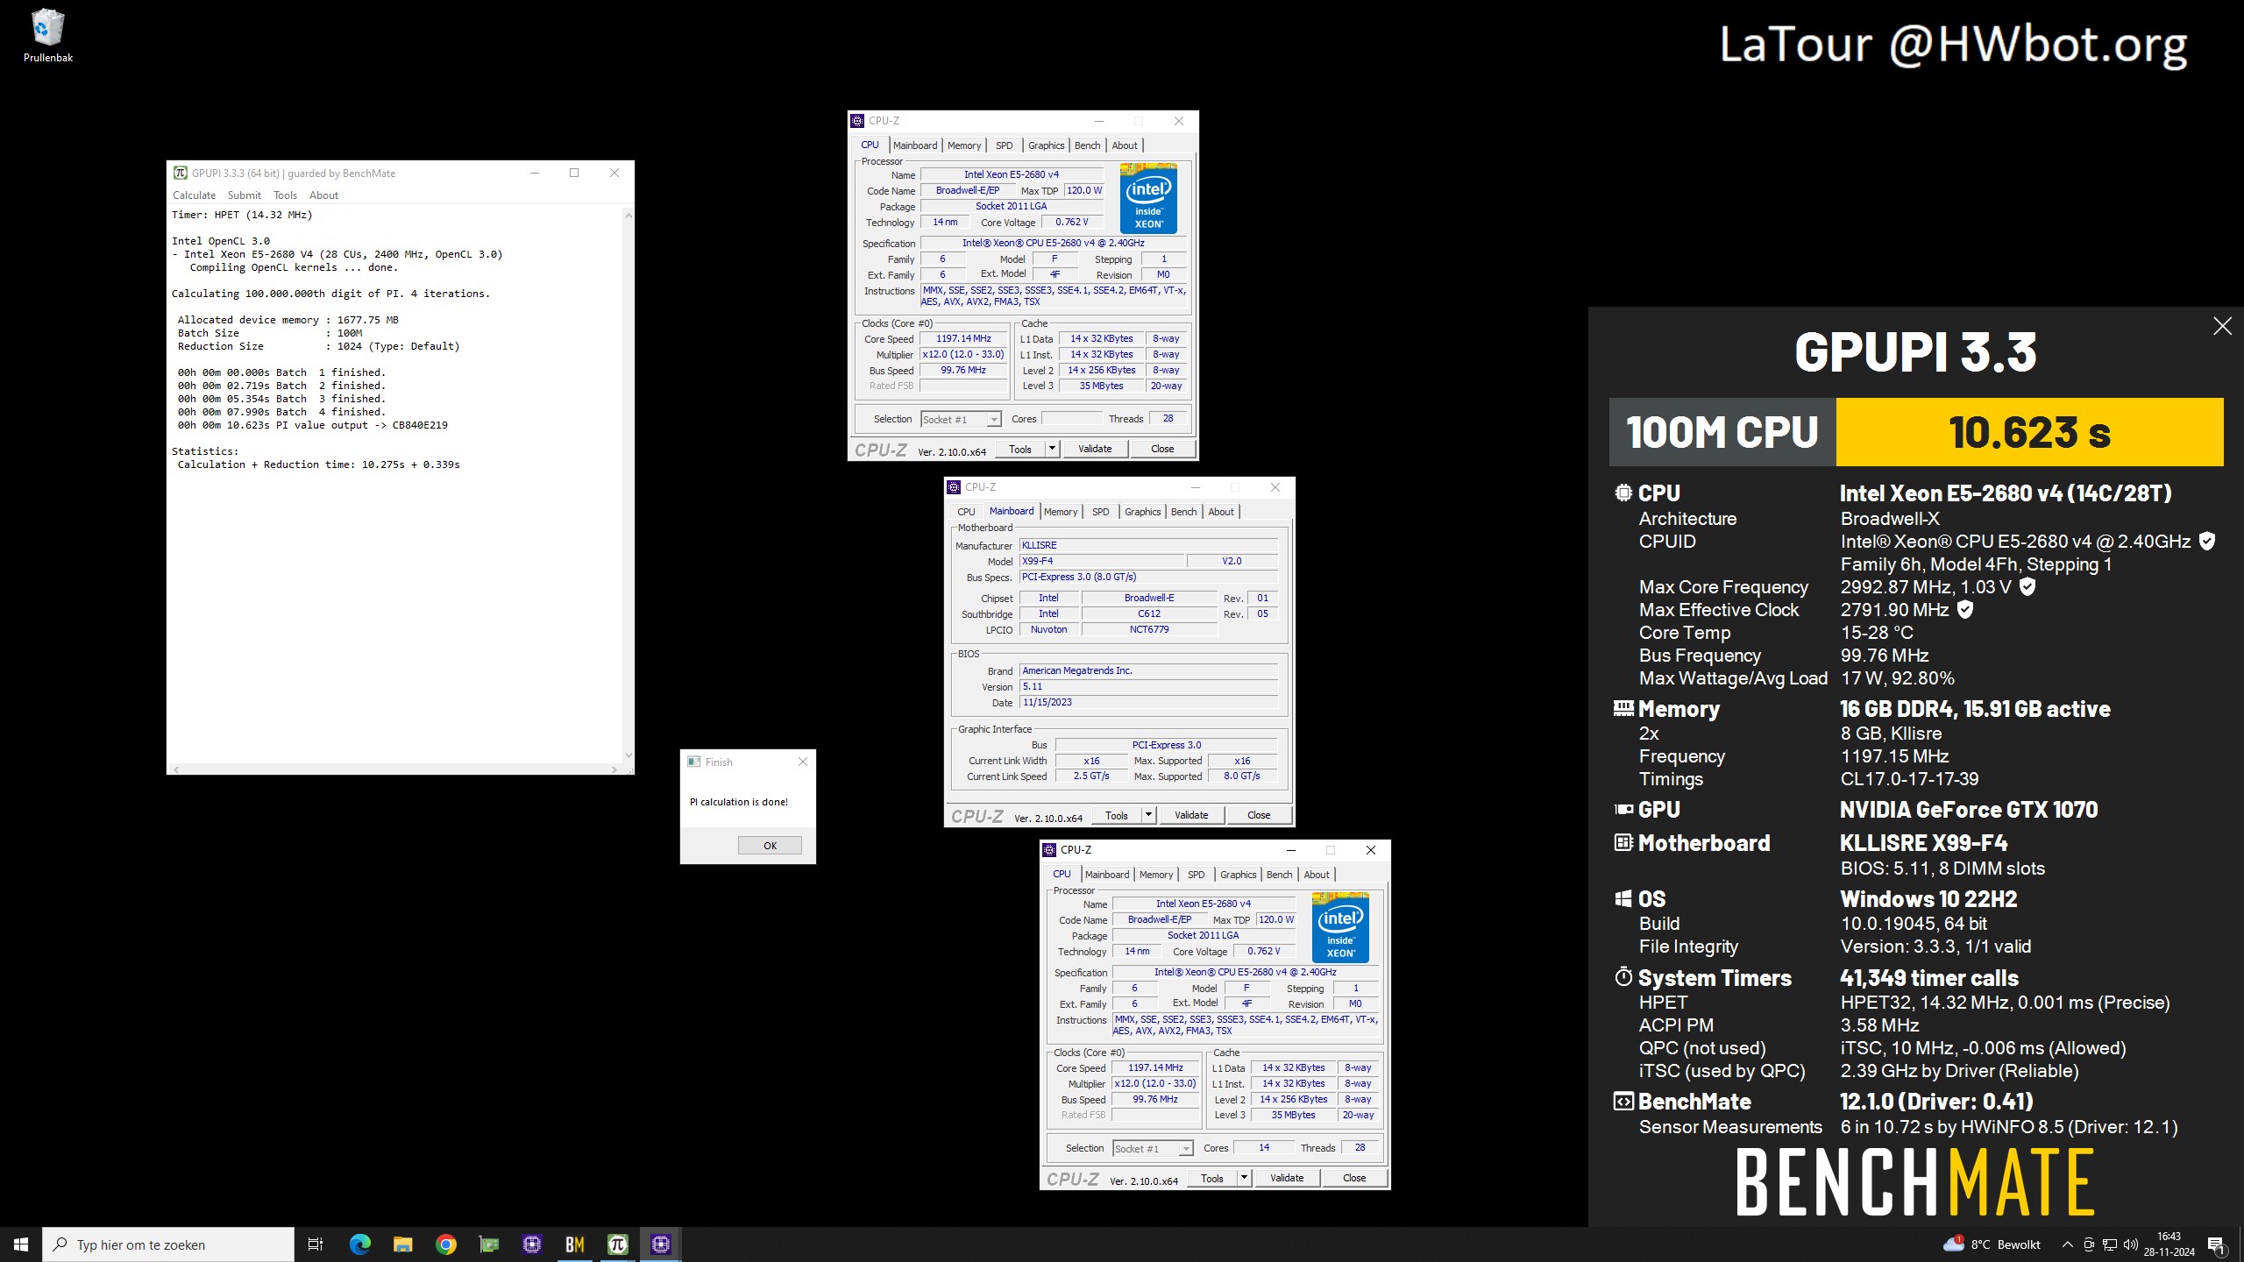2244x1262 pixels.
Task: Click the top CPU-Z window title icon
Action: (x=857, y=121)
